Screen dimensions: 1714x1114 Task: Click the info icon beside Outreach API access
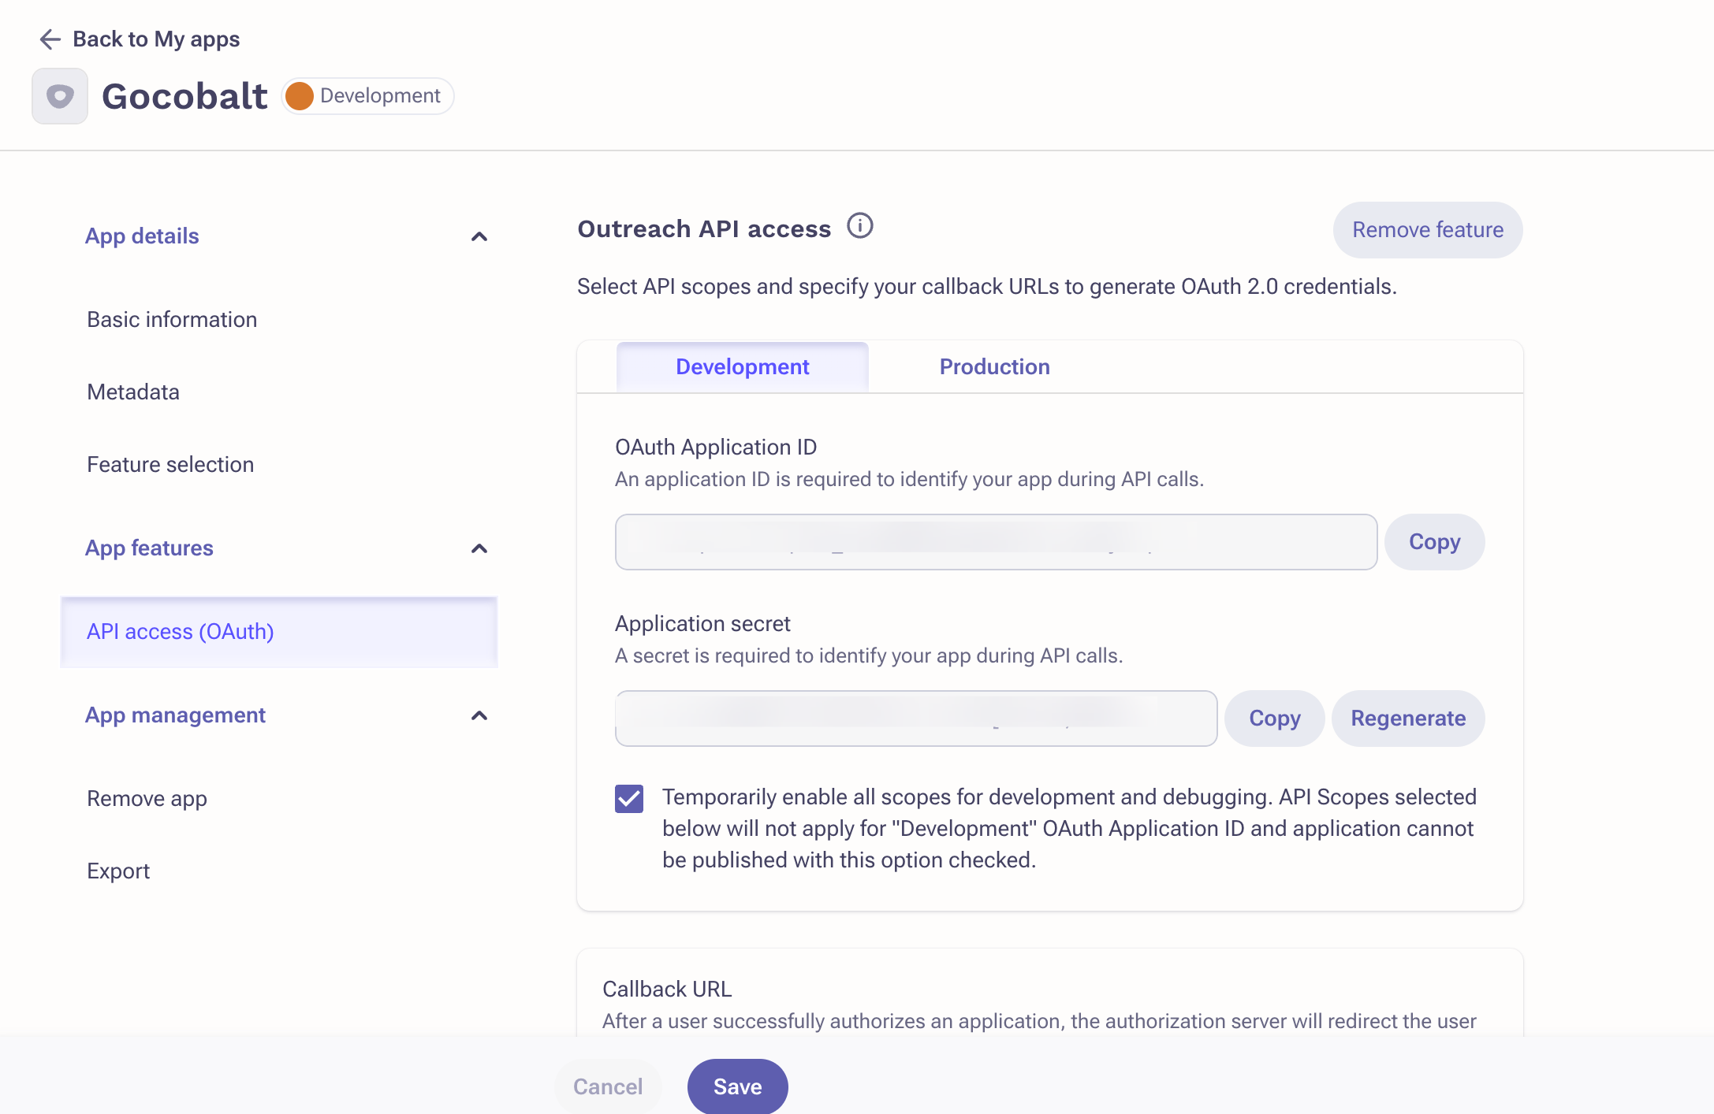[859, 226]
